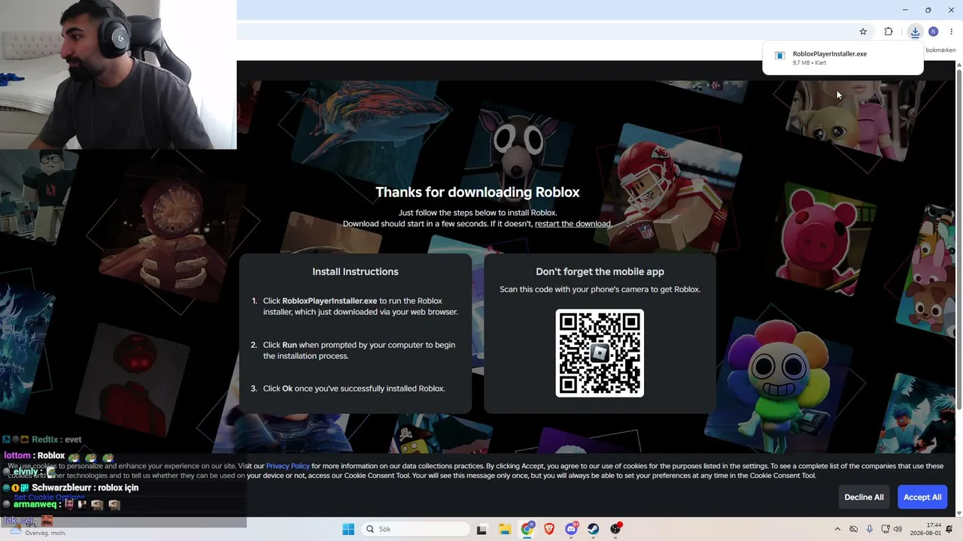Open the Windows Start menu
Screen dimensions: 963x541
coord(348,529)
